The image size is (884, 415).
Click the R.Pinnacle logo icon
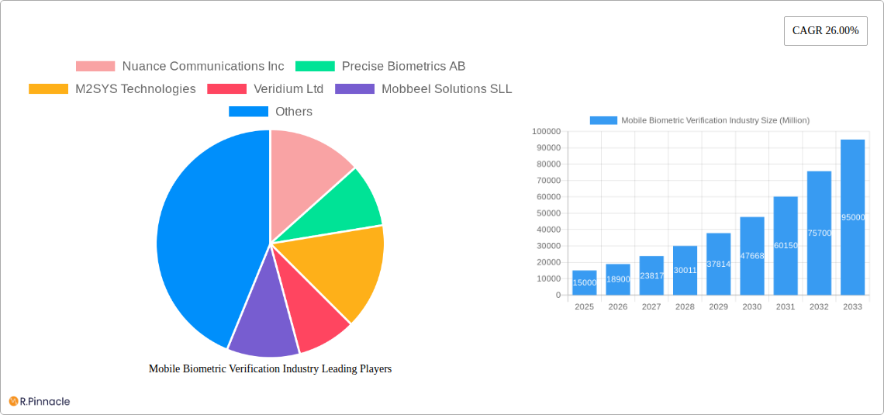(x=13, y=402)
